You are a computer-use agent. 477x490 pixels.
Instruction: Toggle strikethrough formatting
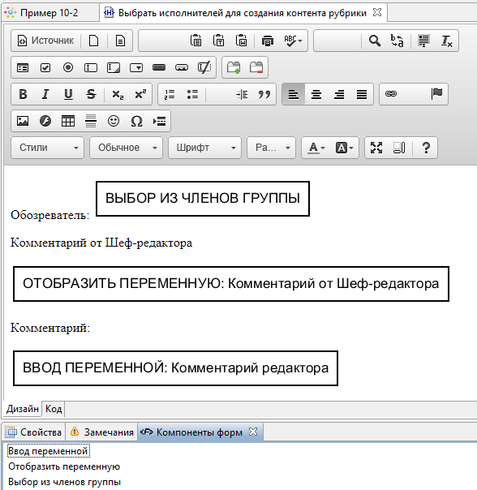[x=91, y=94]
